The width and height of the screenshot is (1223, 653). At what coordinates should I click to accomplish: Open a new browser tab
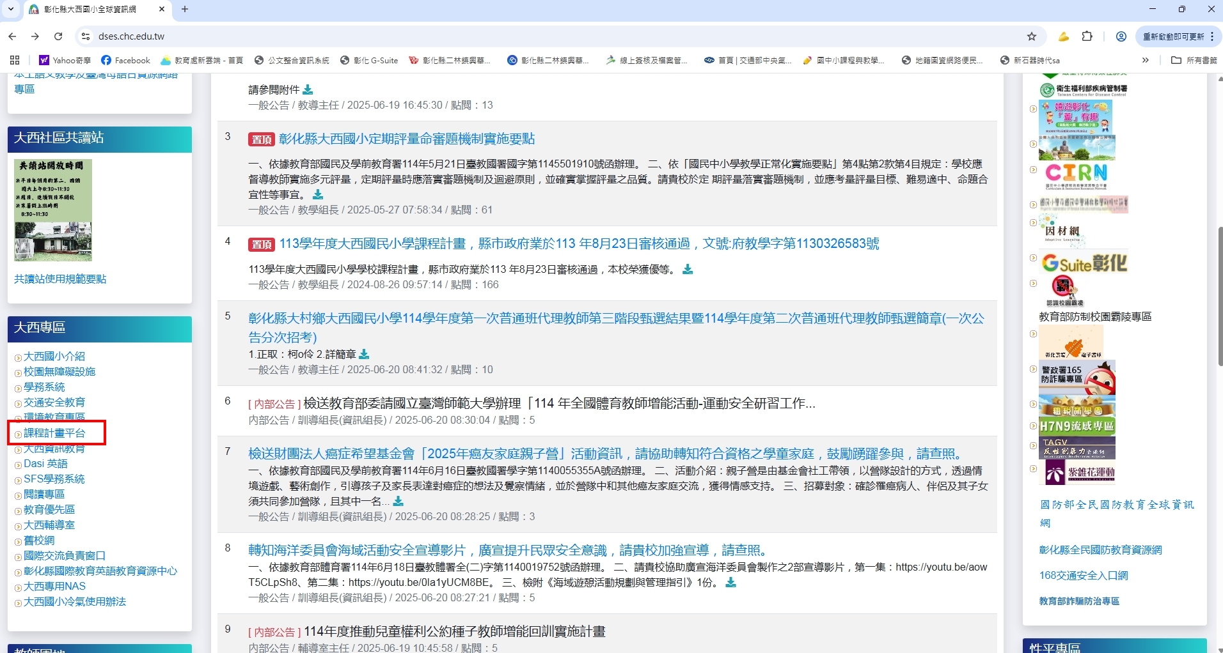click(185, 9)
